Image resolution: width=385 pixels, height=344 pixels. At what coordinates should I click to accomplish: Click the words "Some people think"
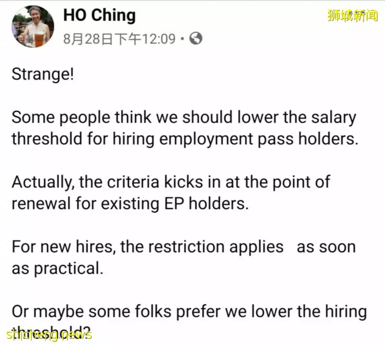81,117
